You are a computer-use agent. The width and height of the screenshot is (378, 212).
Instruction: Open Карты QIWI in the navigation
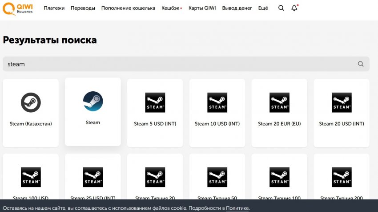202,8
